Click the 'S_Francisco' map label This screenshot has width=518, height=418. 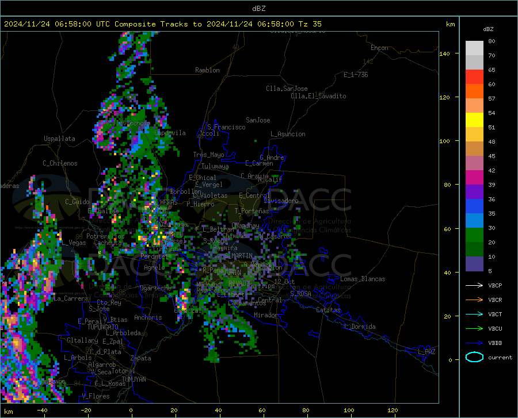pyautogui.click(x=226, y=127)
